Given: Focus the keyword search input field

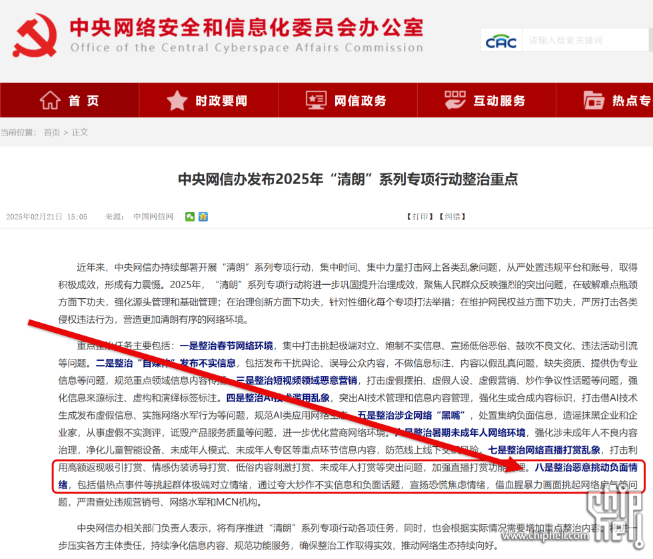Looking at the screenshot, I should click(585, 41).
